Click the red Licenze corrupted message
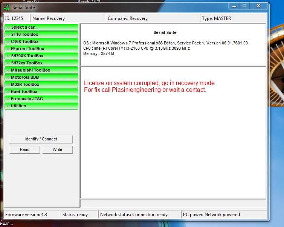The image size is (284, 227). [x=149, y=83]
